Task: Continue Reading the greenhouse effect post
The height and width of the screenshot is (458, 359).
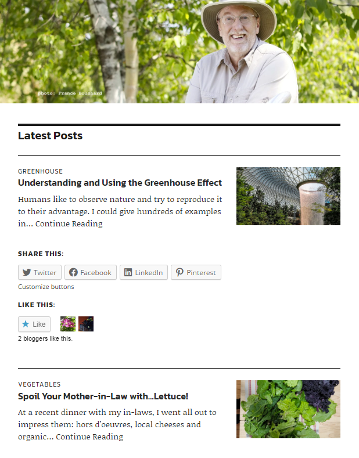Action: pos(69,223)
